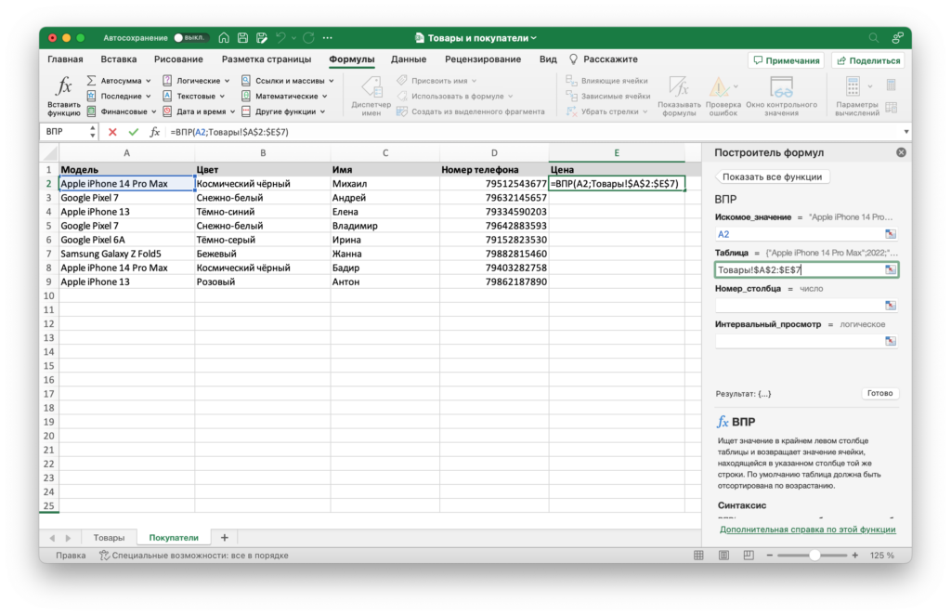Expand the Другие функции dropdown
This screenshot has height=615, width=951.
pyautogui.click(x=322, y=111)
